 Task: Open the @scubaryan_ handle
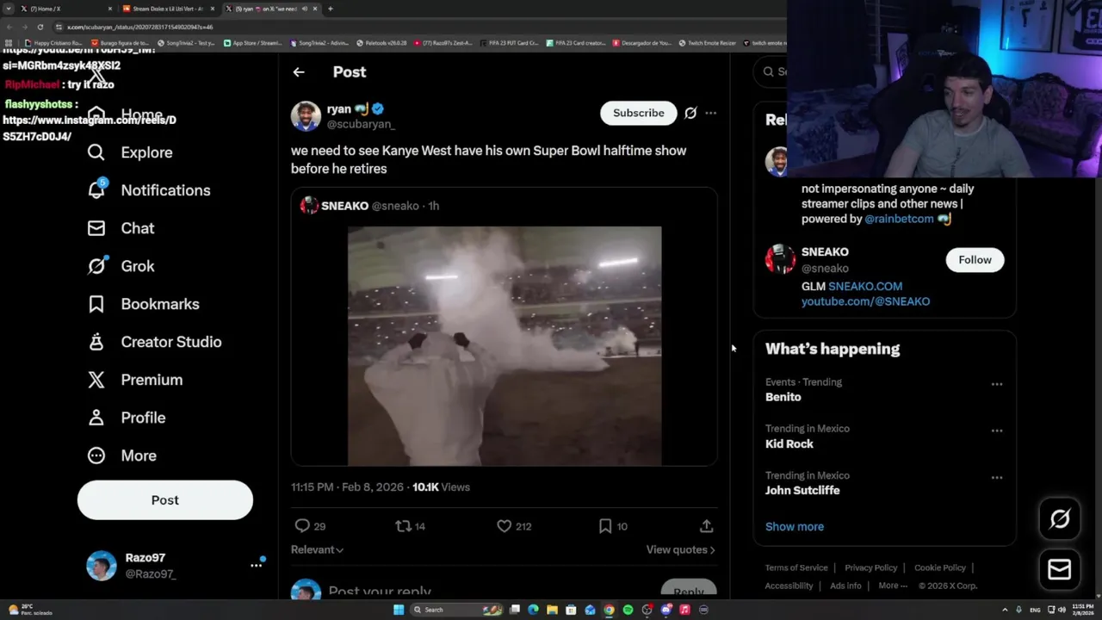[361, 125]
